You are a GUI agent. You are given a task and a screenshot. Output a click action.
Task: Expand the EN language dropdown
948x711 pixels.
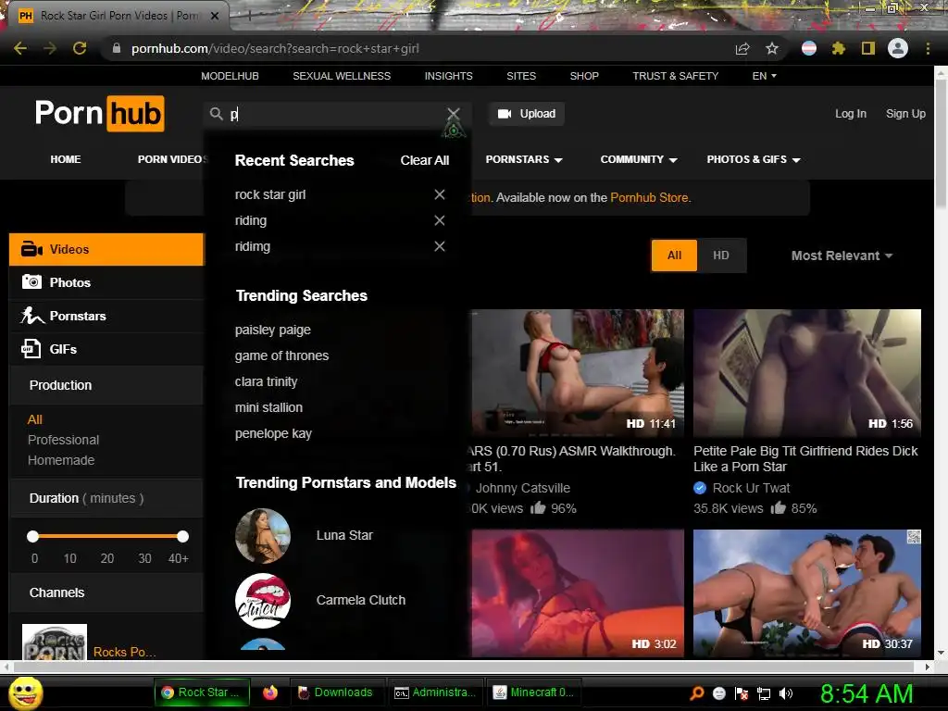[764, 76]
